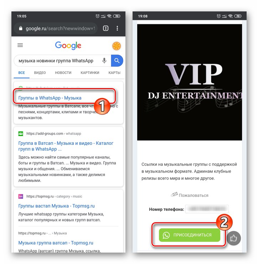Viewport: 258px width, 264px height.
Task: Click the blue magnifier search button
Action: coord(117,61)
